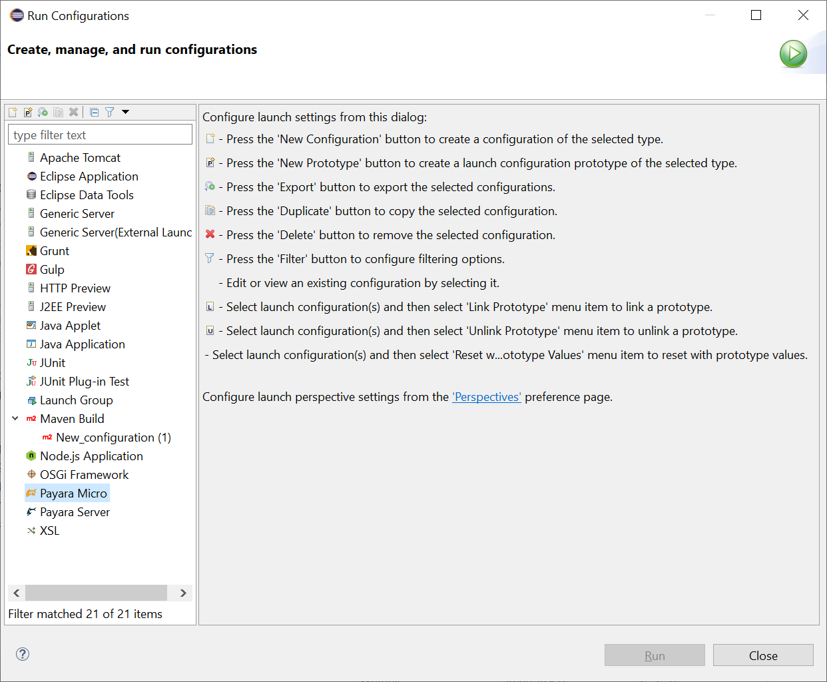Image resolution: width=827 pixels, height=682 pixels.
Task: Click the Duplicate configuration toolbar icon
Action: pyautogui.click(x=59, y=113)
